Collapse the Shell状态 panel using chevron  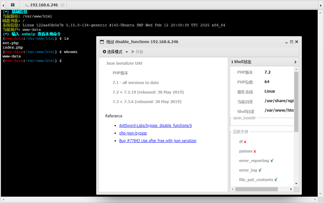pyautogui.click(x=295, y=62)
